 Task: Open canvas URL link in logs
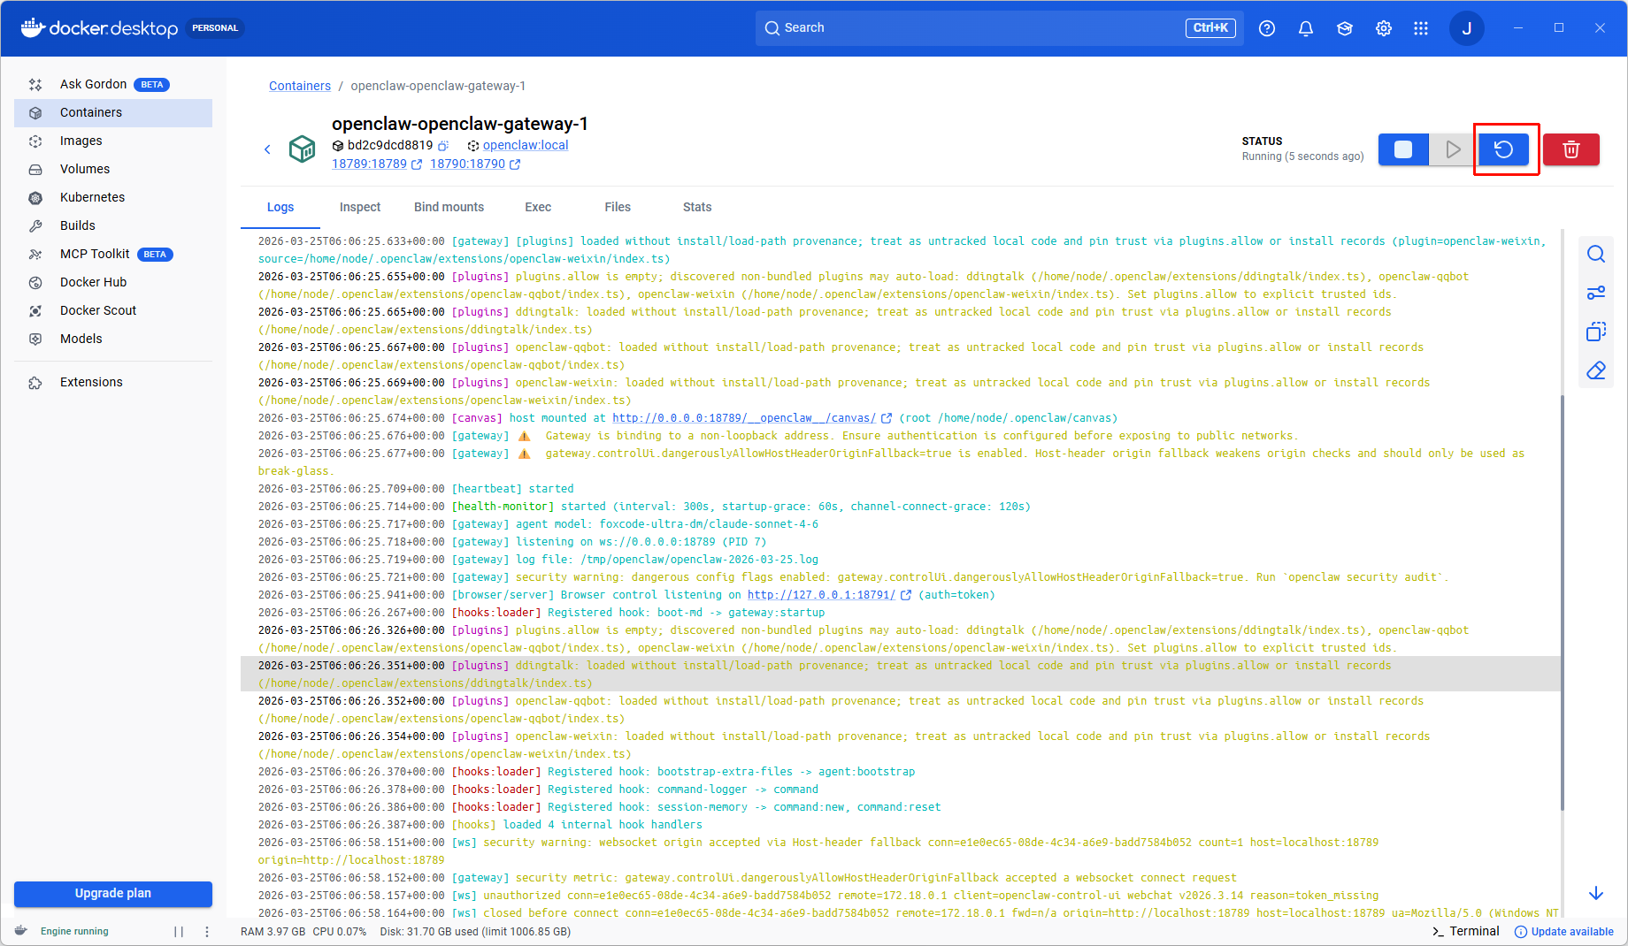pyautogui.click(x=744, y=418)
